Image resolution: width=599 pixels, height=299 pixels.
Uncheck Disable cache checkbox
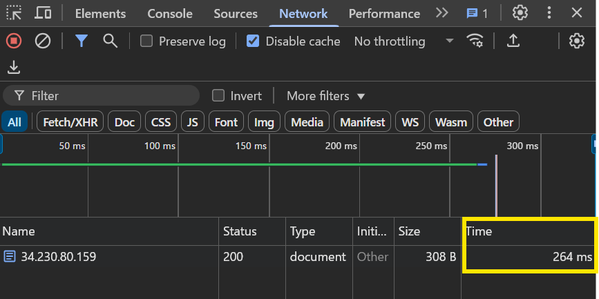coord(252,41)
